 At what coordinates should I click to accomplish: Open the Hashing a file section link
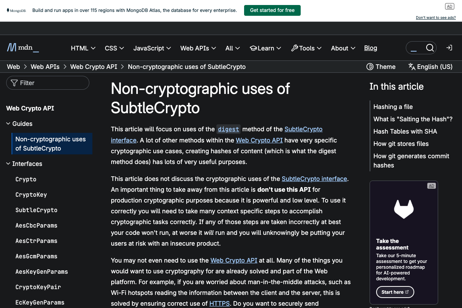point(393,107)
